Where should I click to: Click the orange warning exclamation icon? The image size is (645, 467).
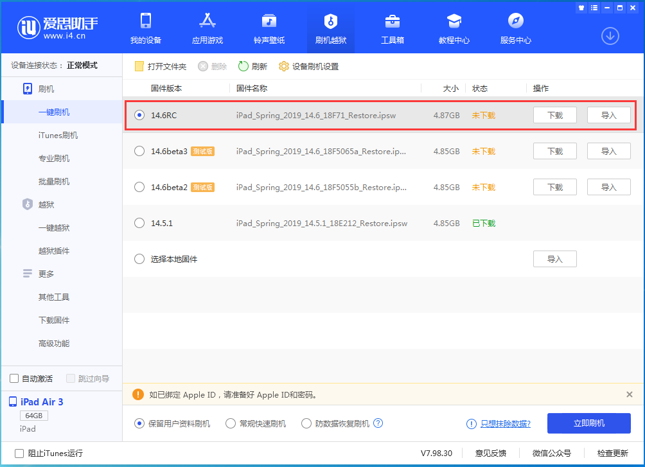[138, 394]
